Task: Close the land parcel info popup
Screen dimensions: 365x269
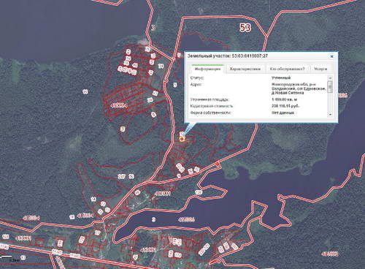Action: (x=331, y=56)
